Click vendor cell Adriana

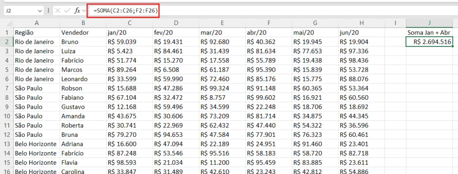(83, 144)
